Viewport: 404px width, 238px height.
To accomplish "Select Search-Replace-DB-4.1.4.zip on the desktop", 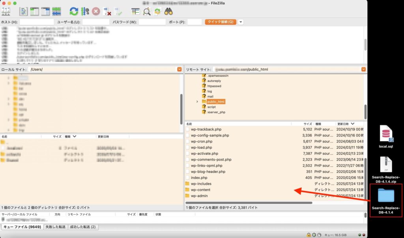I will click(386, 170).
